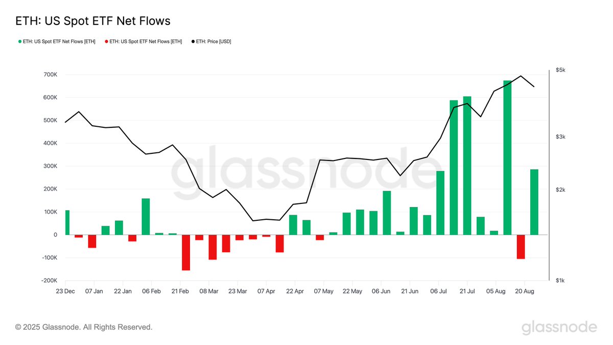Toggle the red Net Flows legend series
This screenshot has width=613, height=345.
coord(146,41)
